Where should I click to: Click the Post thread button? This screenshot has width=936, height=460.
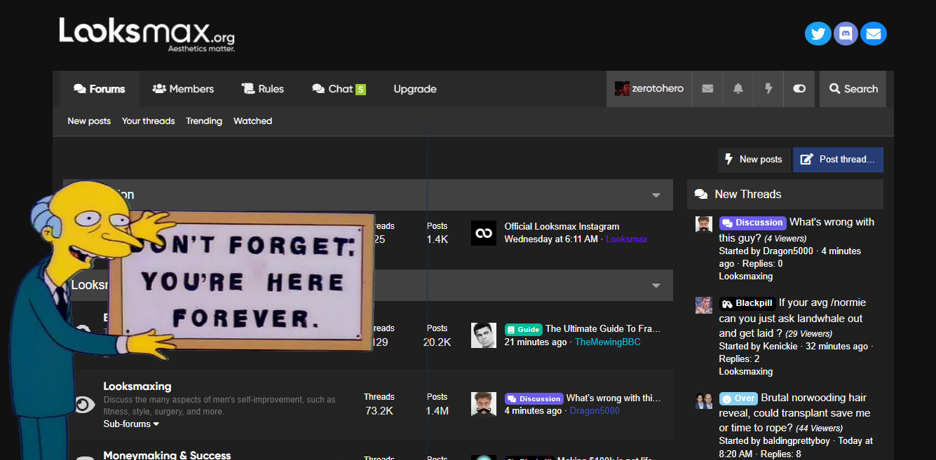click(x=838, y=160)
